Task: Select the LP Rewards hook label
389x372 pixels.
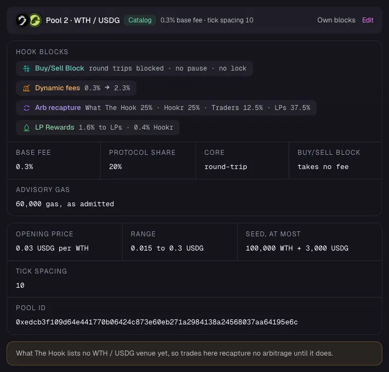Action: coord(55,127)
